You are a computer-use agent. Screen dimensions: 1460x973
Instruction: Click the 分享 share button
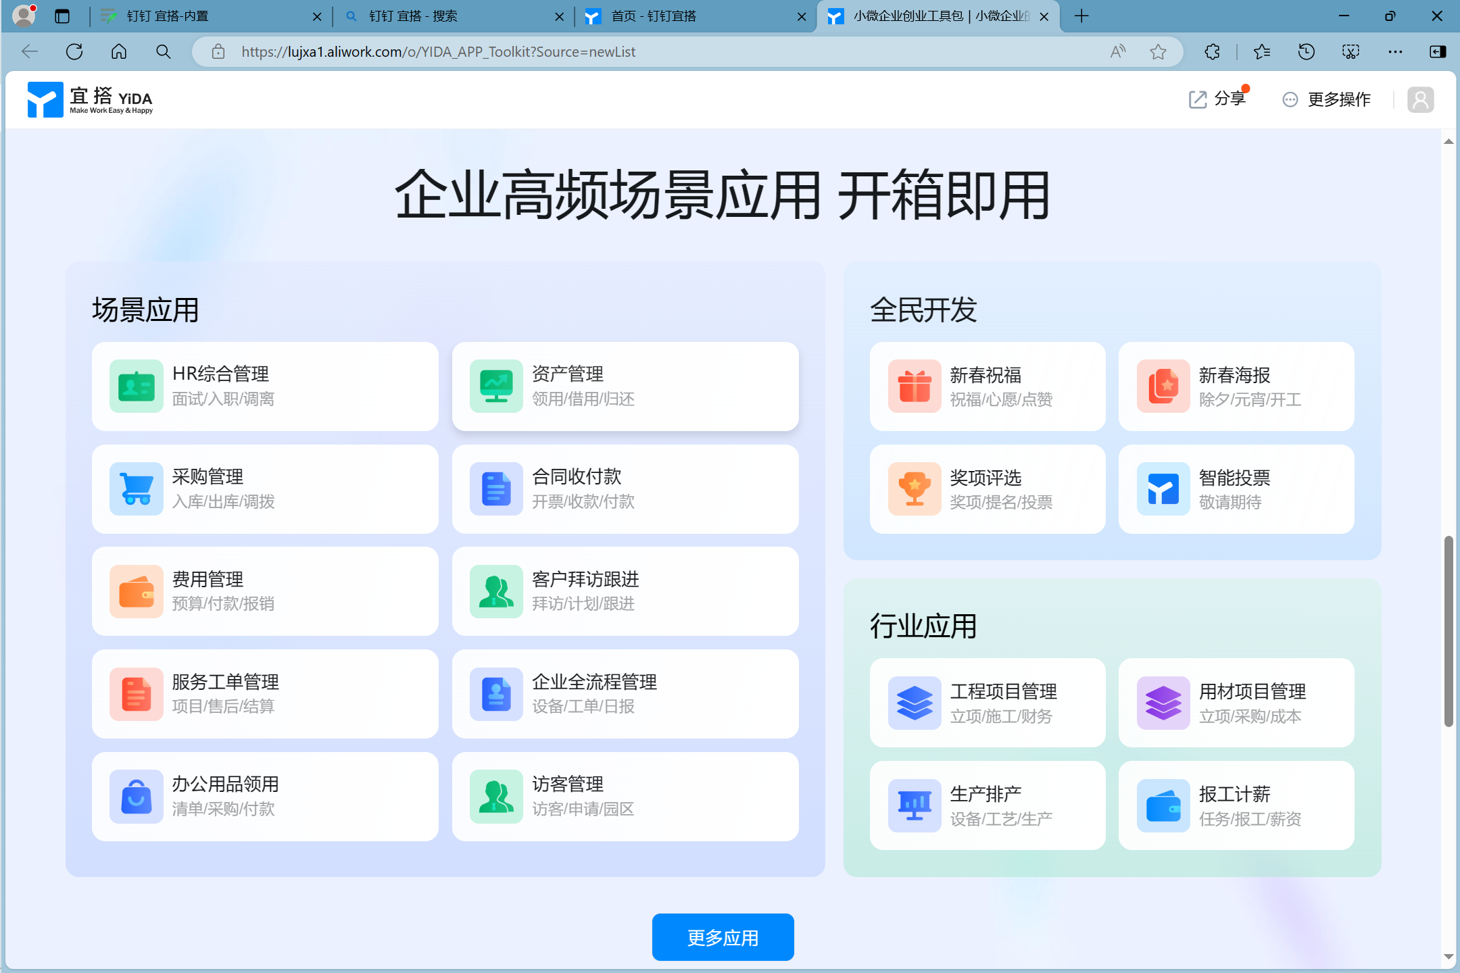(x=1217, y=99)
